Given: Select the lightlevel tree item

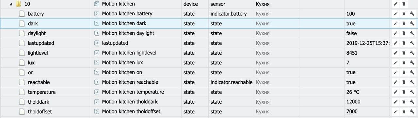Looking at the screenshot, I should [x=38, y=53].
